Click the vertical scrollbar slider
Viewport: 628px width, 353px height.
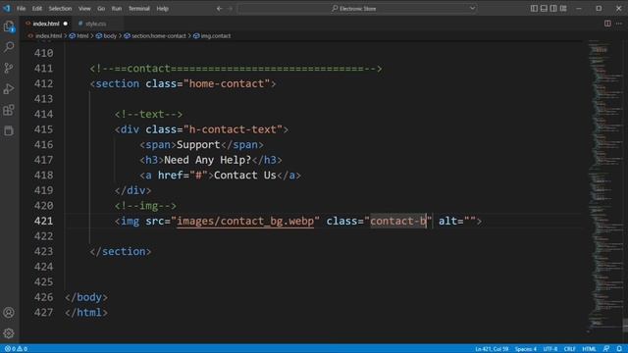625,325
